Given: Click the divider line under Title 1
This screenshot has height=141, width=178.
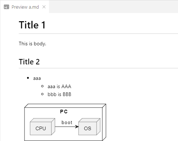Looking at the screenshot, I should (x=98, y=34).
